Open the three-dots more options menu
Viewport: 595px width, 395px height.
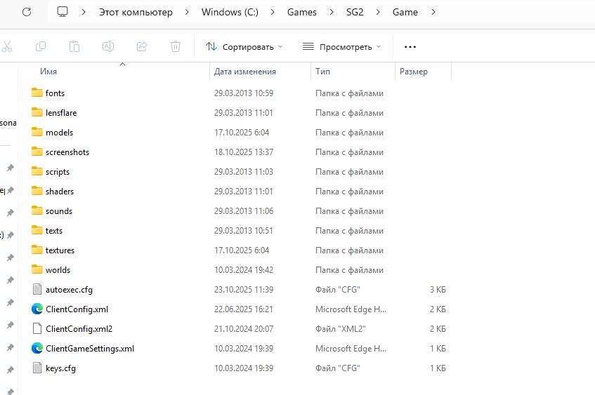click(x=410, y=46)
